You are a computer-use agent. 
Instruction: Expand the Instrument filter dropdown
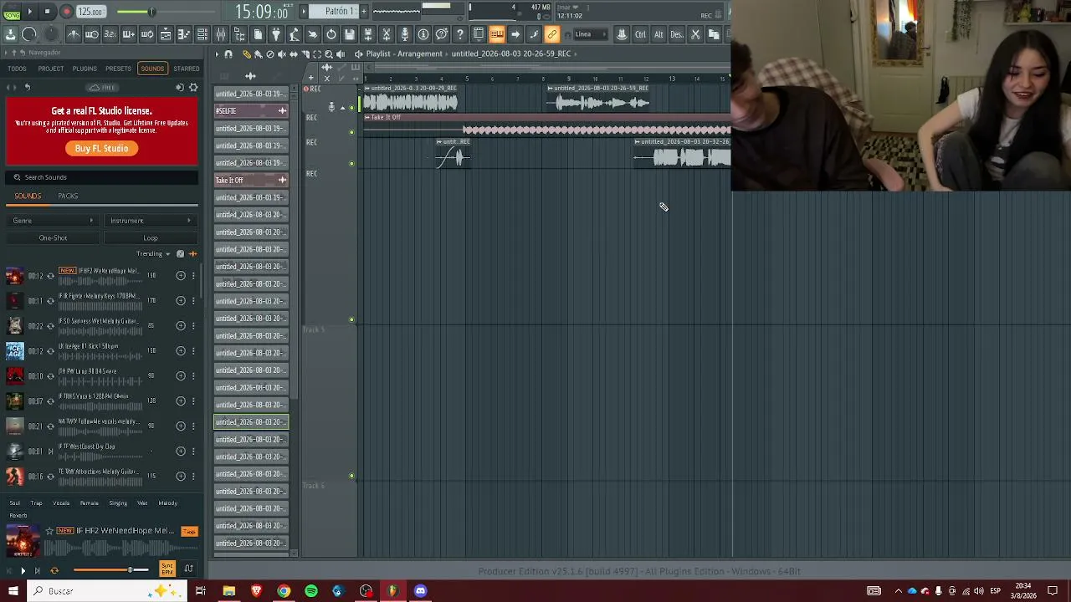(x=150, y=221)
